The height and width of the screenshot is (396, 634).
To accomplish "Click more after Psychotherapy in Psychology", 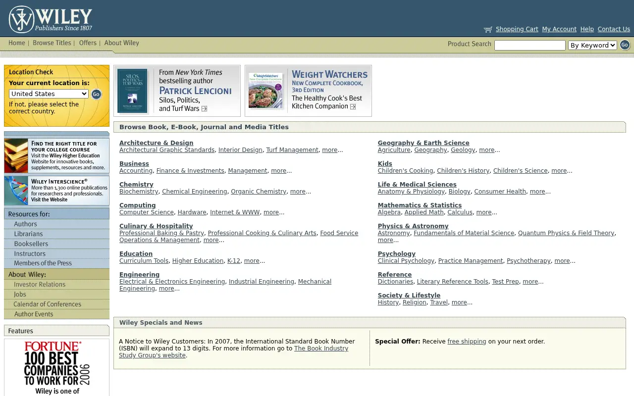I will (x=562, y=261).
